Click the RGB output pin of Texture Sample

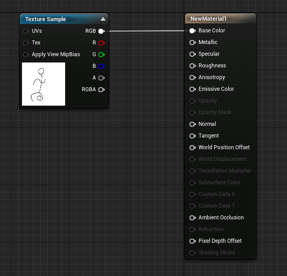click(x=102, y=31)
